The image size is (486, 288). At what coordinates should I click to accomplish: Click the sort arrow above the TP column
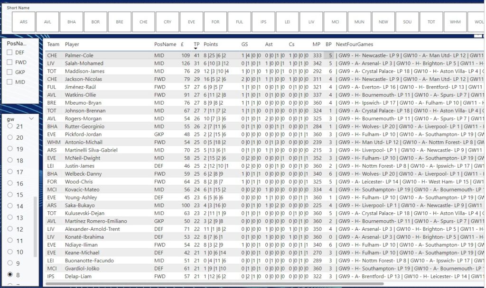[x=196, y=48]
